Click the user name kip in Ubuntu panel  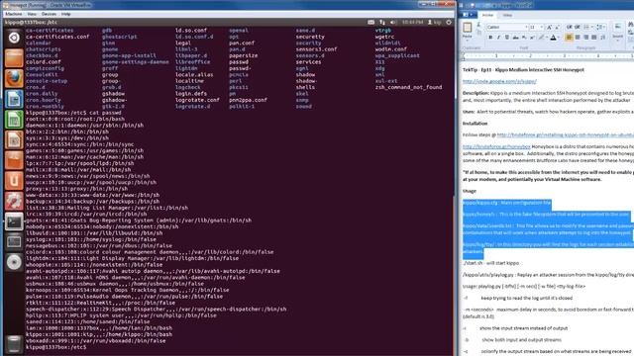(x=435, y=22)
